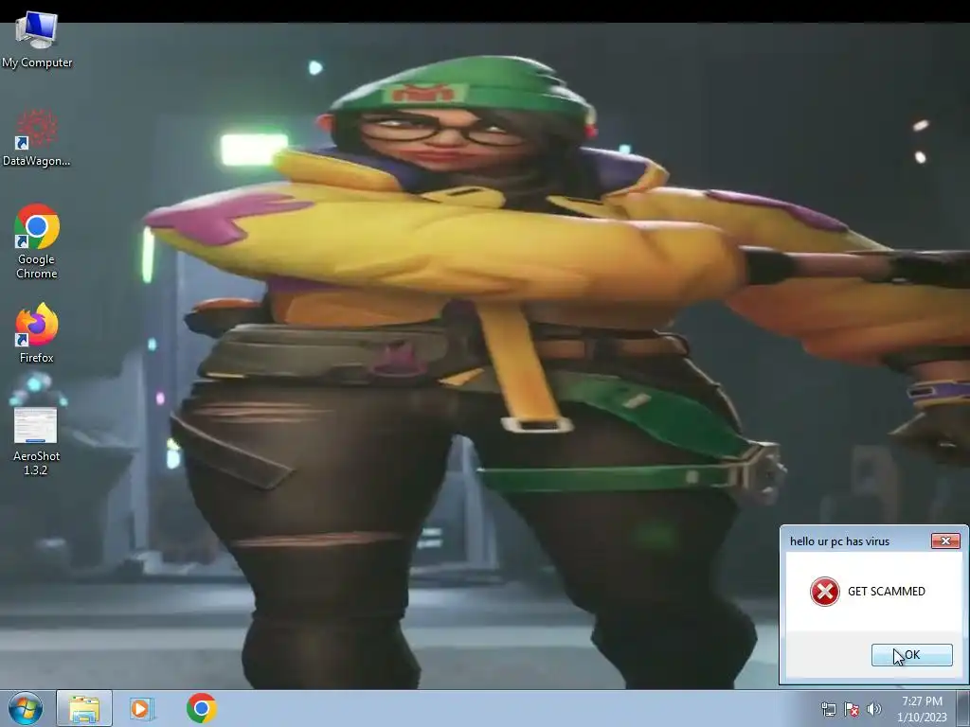Launch Windows Media Player from taskbar
The height and width of the screenshot is (727, 970).
click(x=140, y=708)
